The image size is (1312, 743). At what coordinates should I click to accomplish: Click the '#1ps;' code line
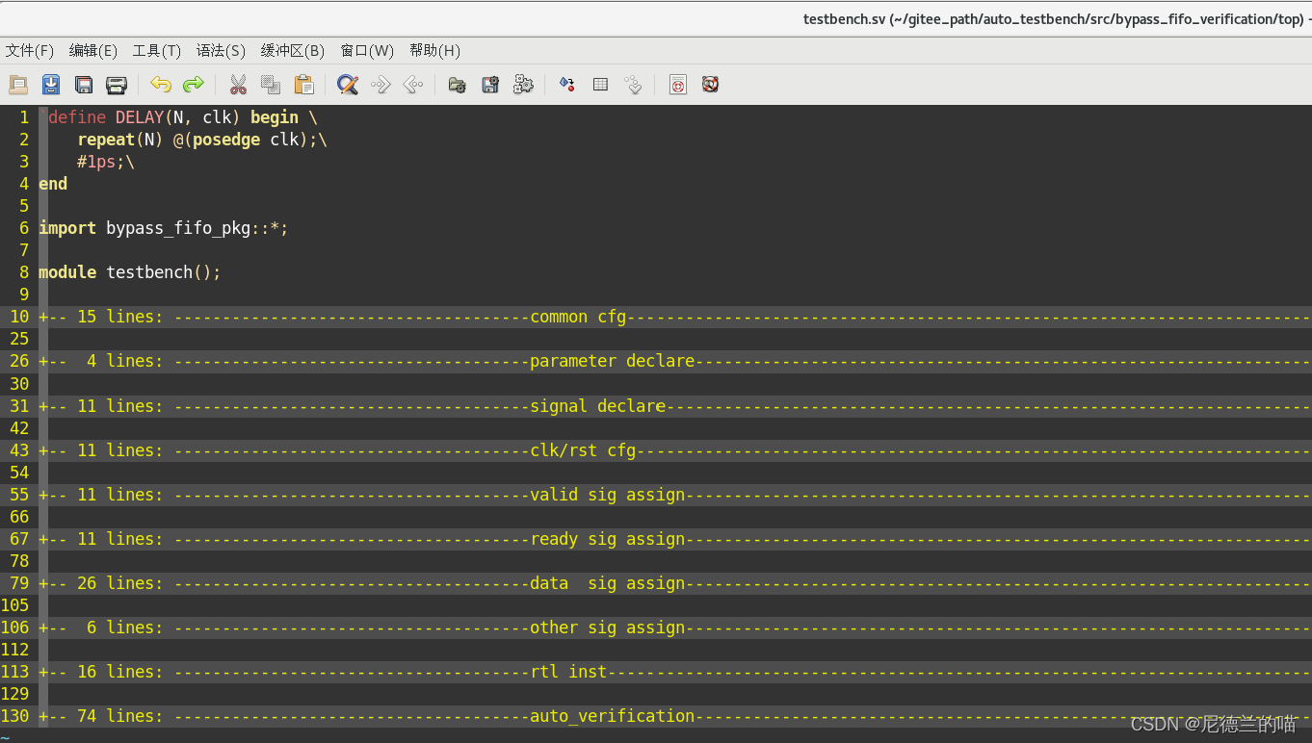point(106,162)
